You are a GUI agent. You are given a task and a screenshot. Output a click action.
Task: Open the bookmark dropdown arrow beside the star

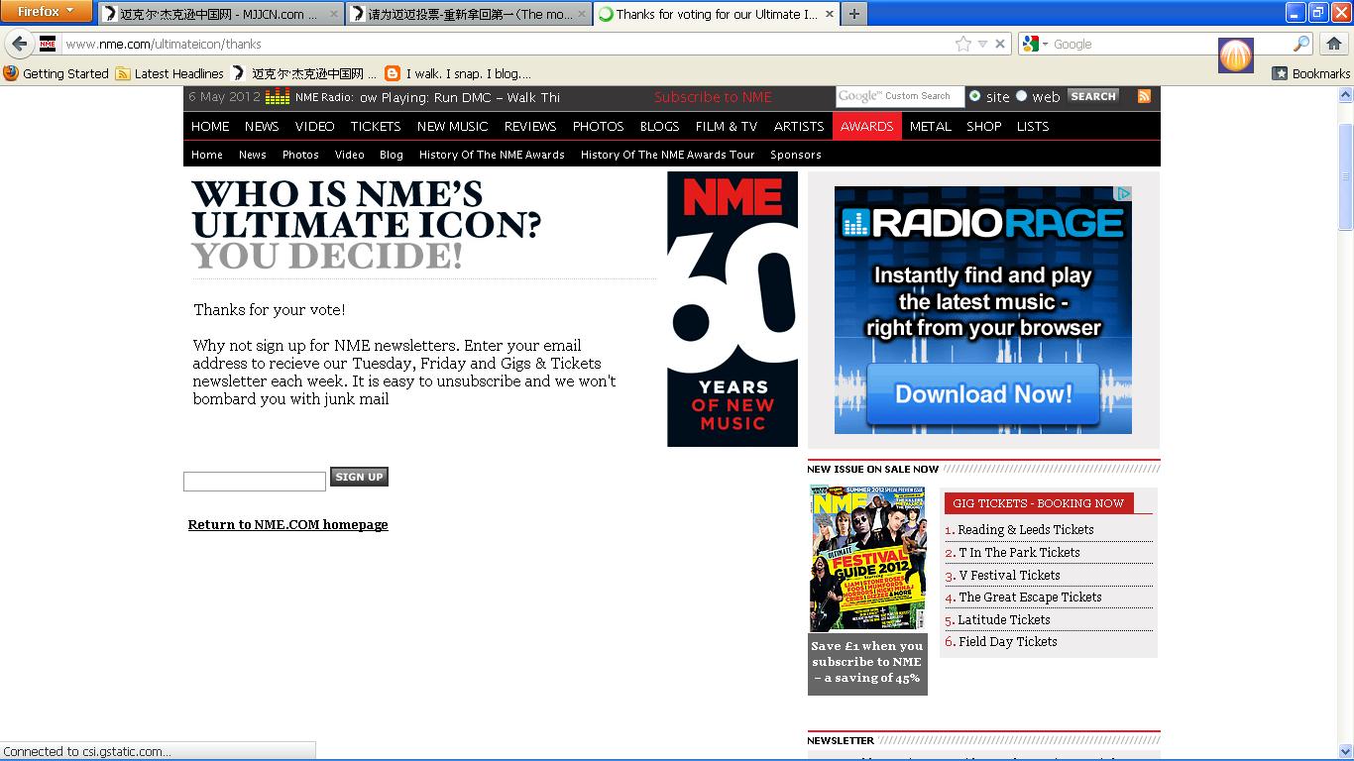983,44
